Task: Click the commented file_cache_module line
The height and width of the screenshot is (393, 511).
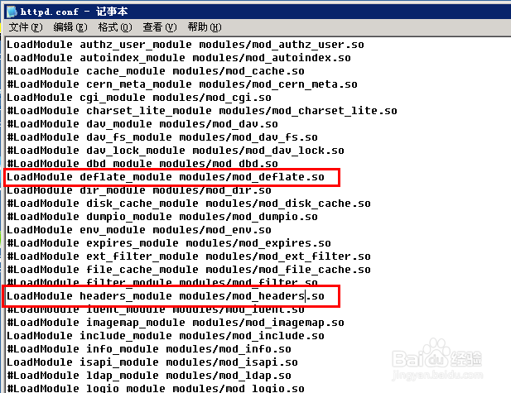Action: coord(189,270)
